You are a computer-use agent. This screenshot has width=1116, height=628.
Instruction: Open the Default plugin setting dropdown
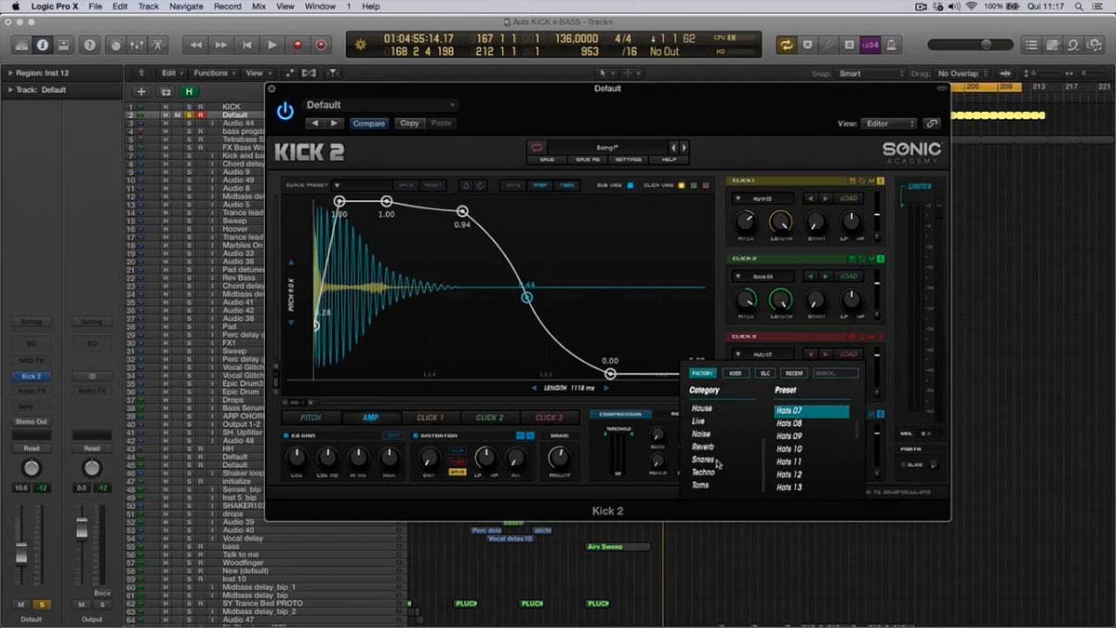click(x=379, y=105)
